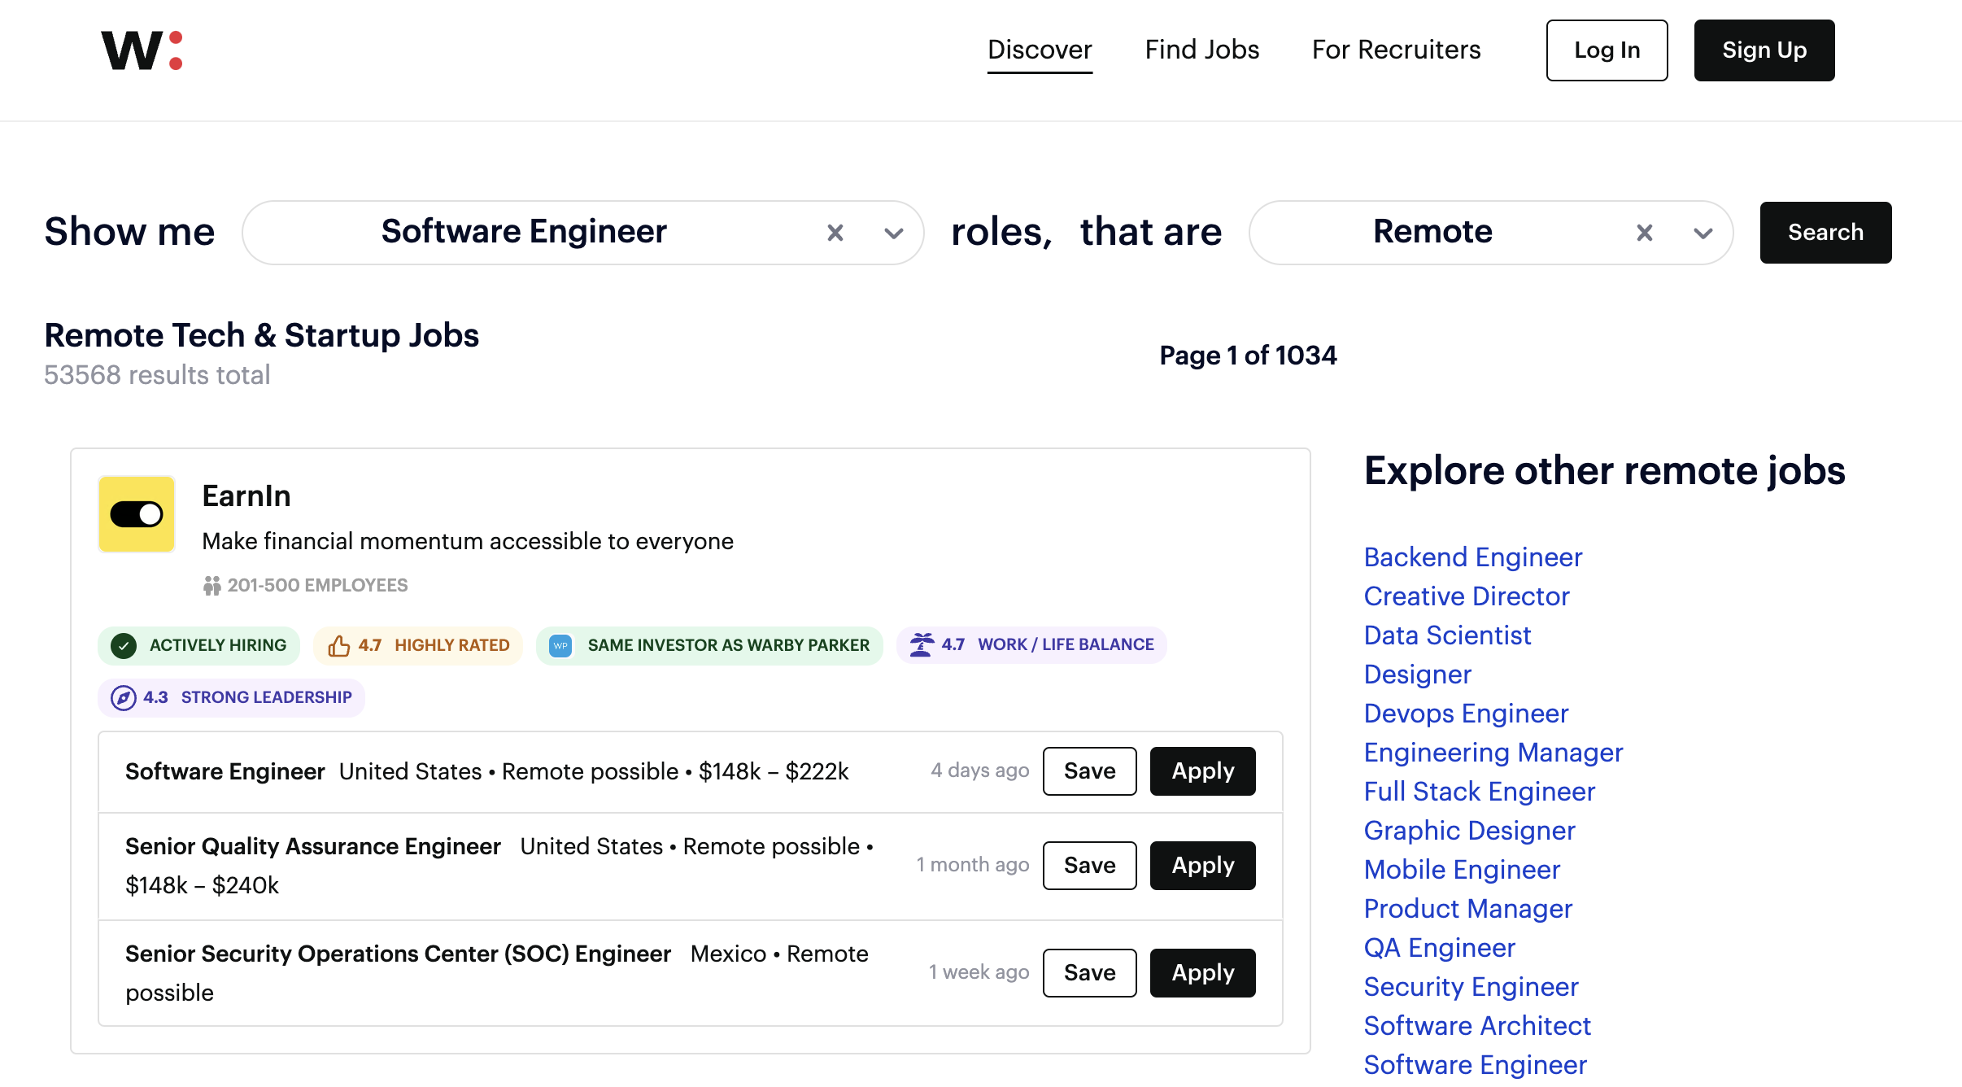
Task: Open the Engineering Manager link
Action: coord(1493,753)
